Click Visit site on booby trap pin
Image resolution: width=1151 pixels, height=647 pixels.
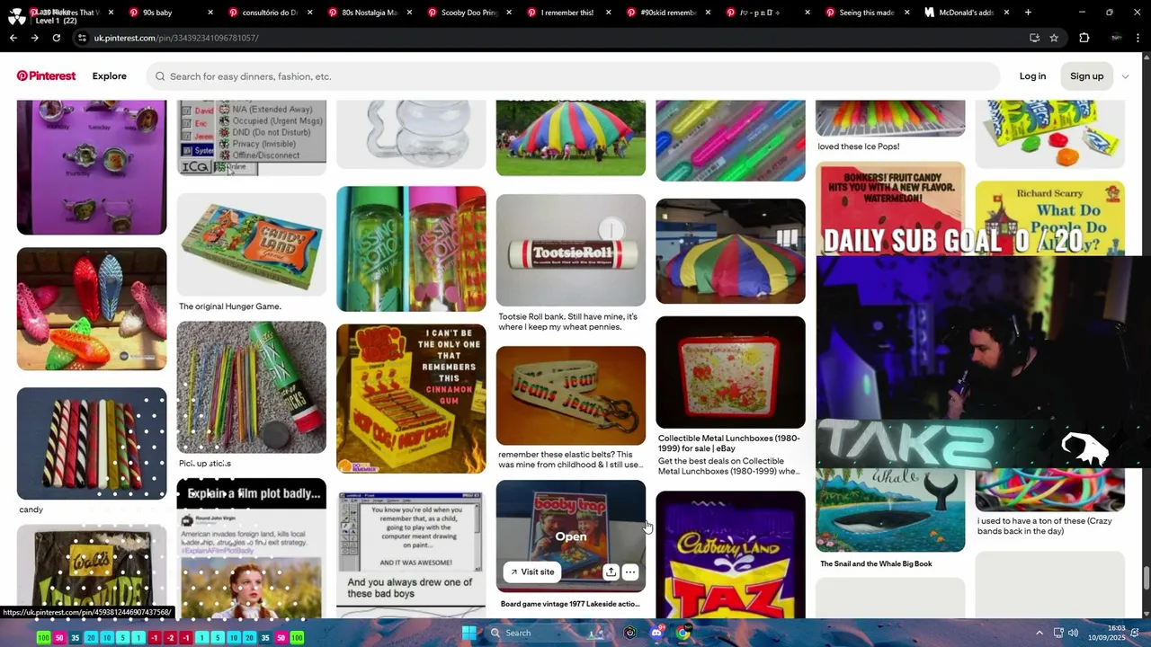[x=532, y=572]
